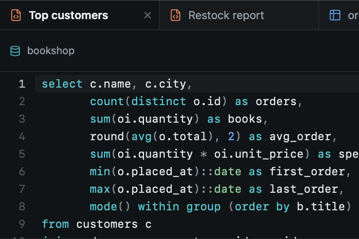Click 'c.city' on line 1

coord(166,84)
